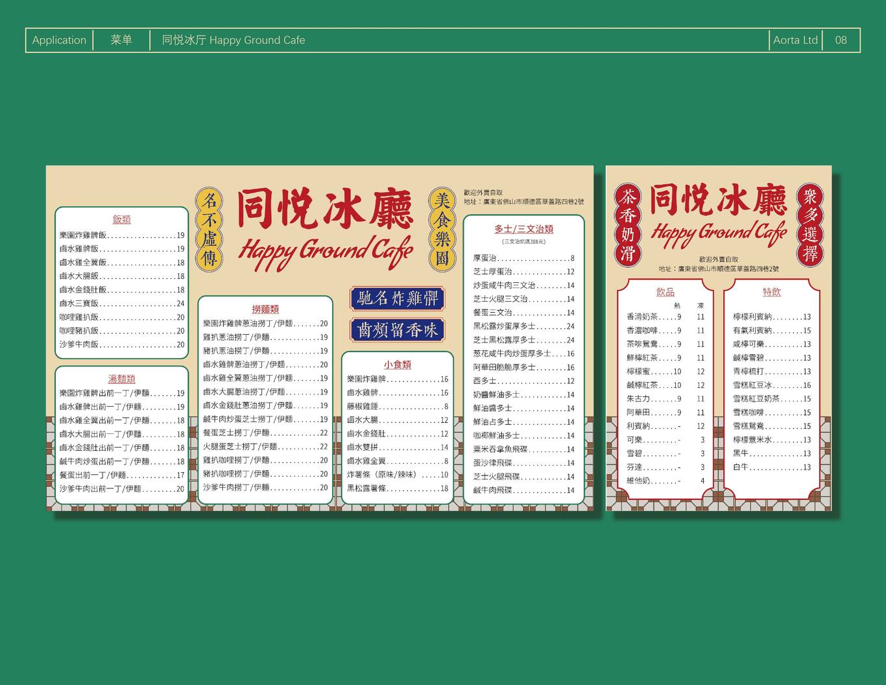Click the blue '齒頰留香味' banner
This screenshot has height=685, width=886.
tap(398, 330)
